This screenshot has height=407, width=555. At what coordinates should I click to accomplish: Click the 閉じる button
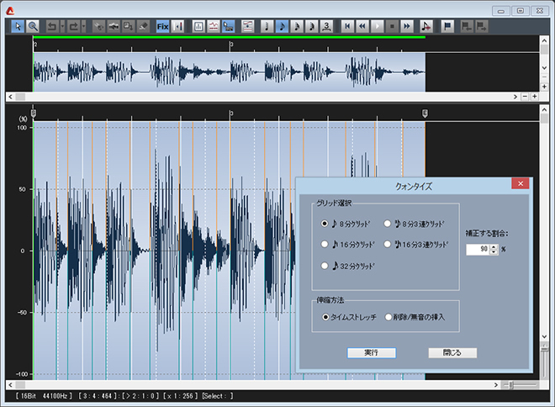click(452, 353)
